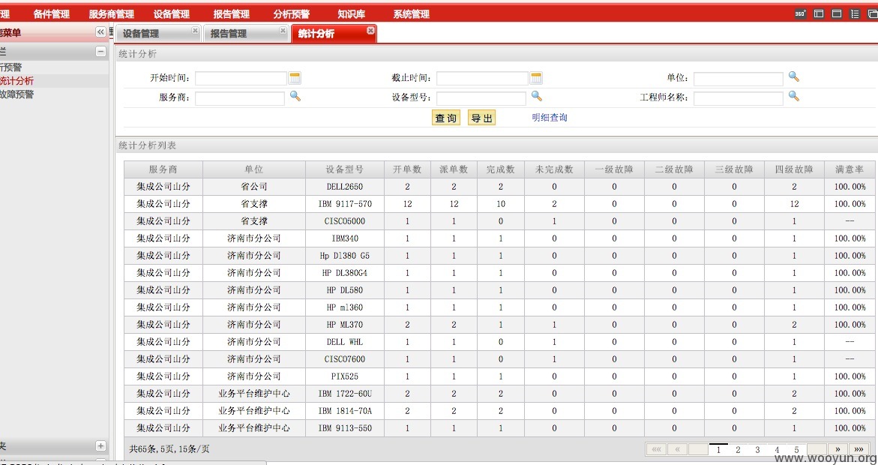The image size is (878, 465).
Task: Open the 知识库 menu
Action: click(351, 14)
